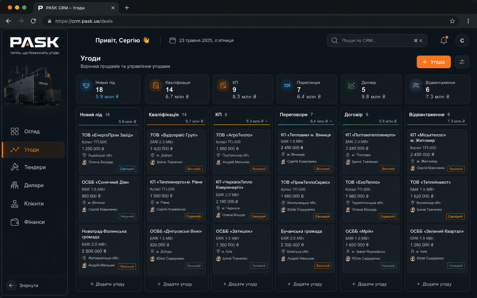
Task: Open ОСББ «Зелений Квартал» deal
Action: 437,249
